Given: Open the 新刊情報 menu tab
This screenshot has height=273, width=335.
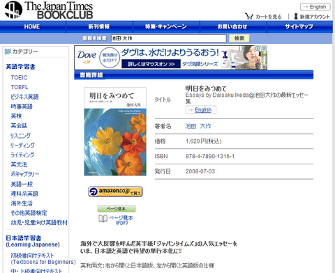Looking at the screenshot, I should (99, 26).
